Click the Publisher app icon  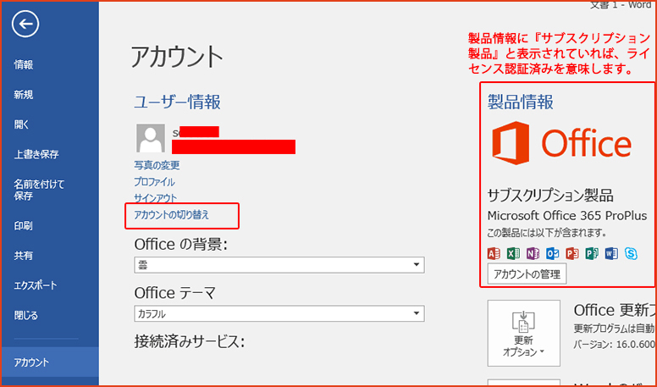(592, 253)
